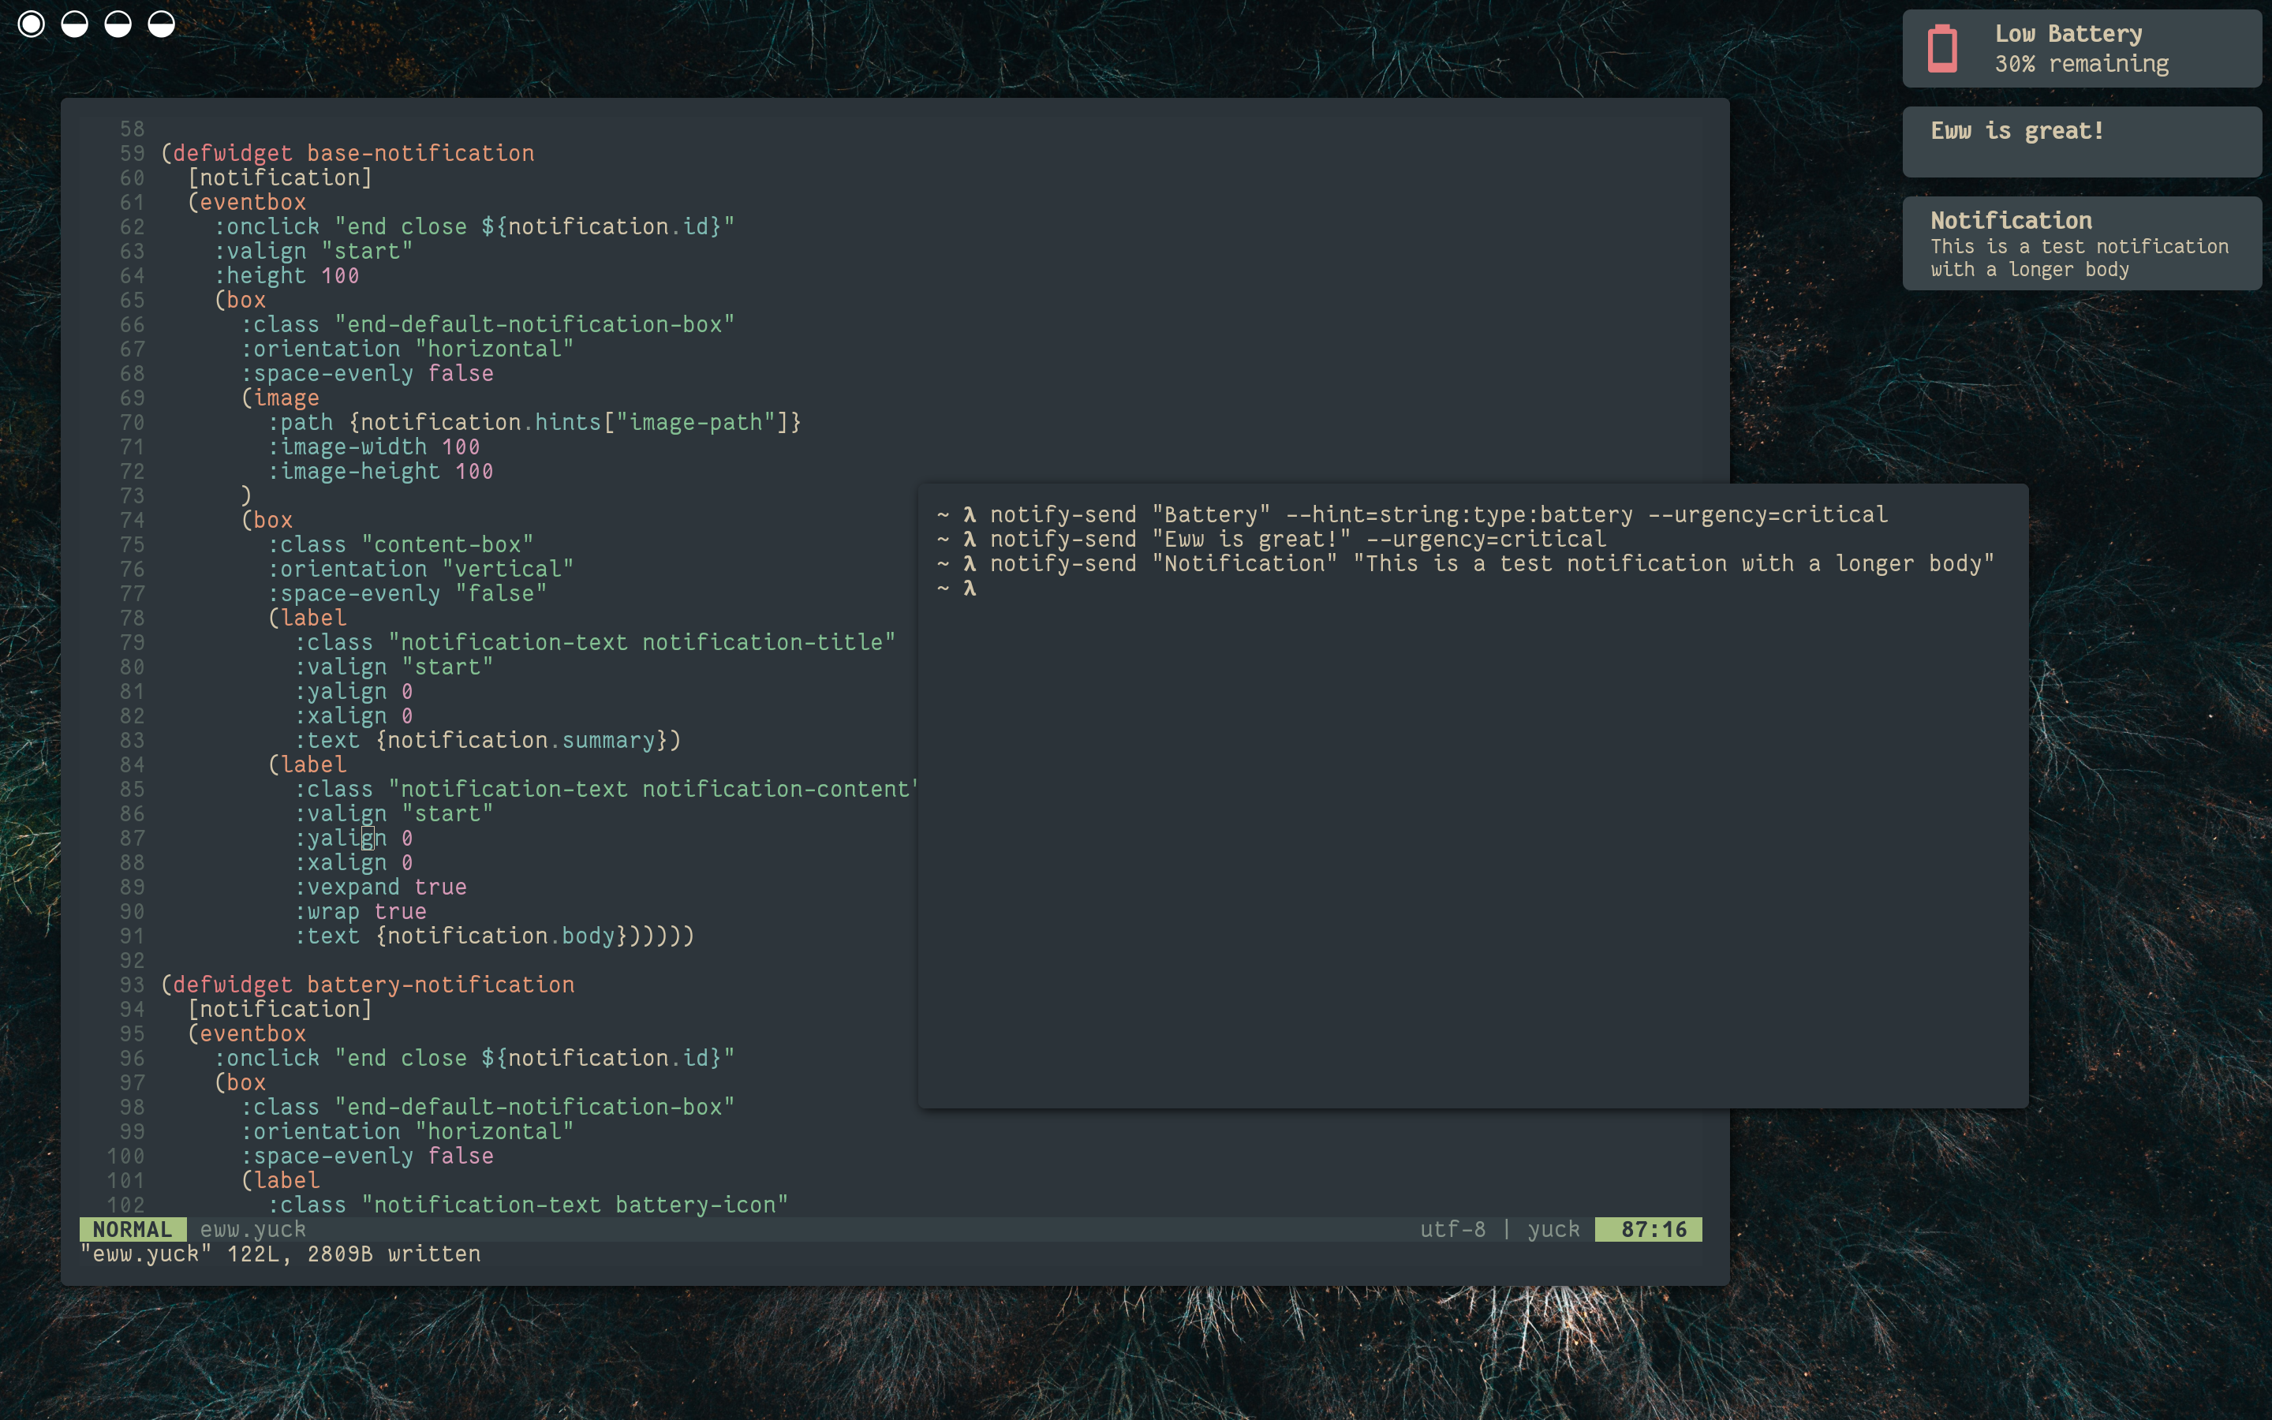The width and height of the screenshot is (2272, 1420).
Task: Switch to the third workspace circle
Action: coord(118,24)
